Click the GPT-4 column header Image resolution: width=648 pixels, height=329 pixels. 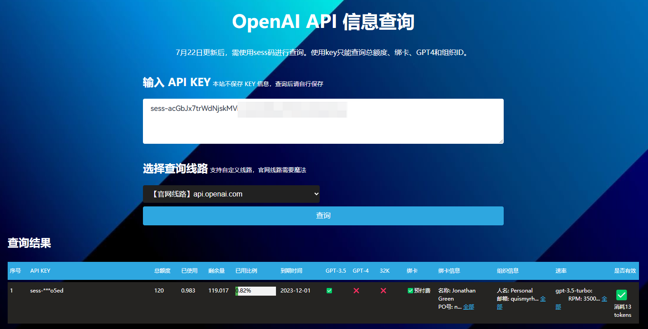(361, 271)
